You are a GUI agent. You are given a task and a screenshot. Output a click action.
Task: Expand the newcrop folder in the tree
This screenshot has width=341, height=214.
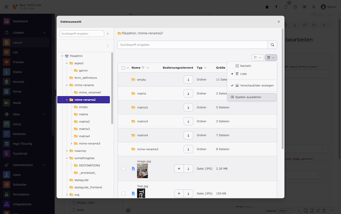pos(66,151)
